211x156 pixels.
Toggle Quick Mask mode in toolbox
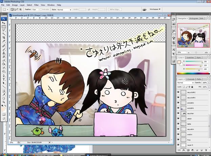point(4,114)
